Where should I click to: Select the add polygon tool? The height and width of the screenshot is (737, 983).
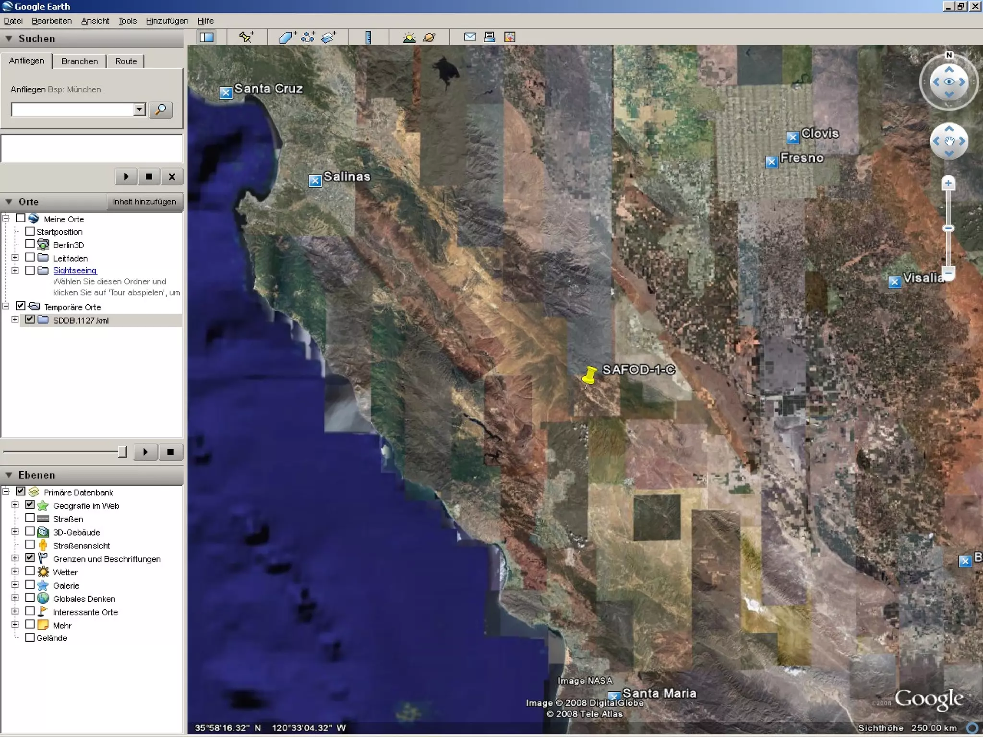tap(287, 37)
